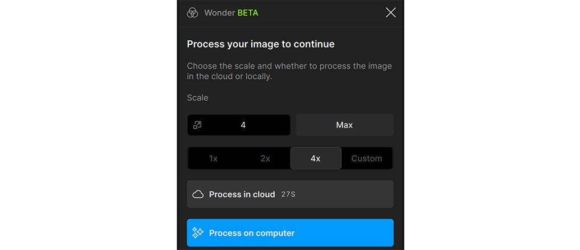Click the 27S cloud time estimate

(x=288, y=195)
